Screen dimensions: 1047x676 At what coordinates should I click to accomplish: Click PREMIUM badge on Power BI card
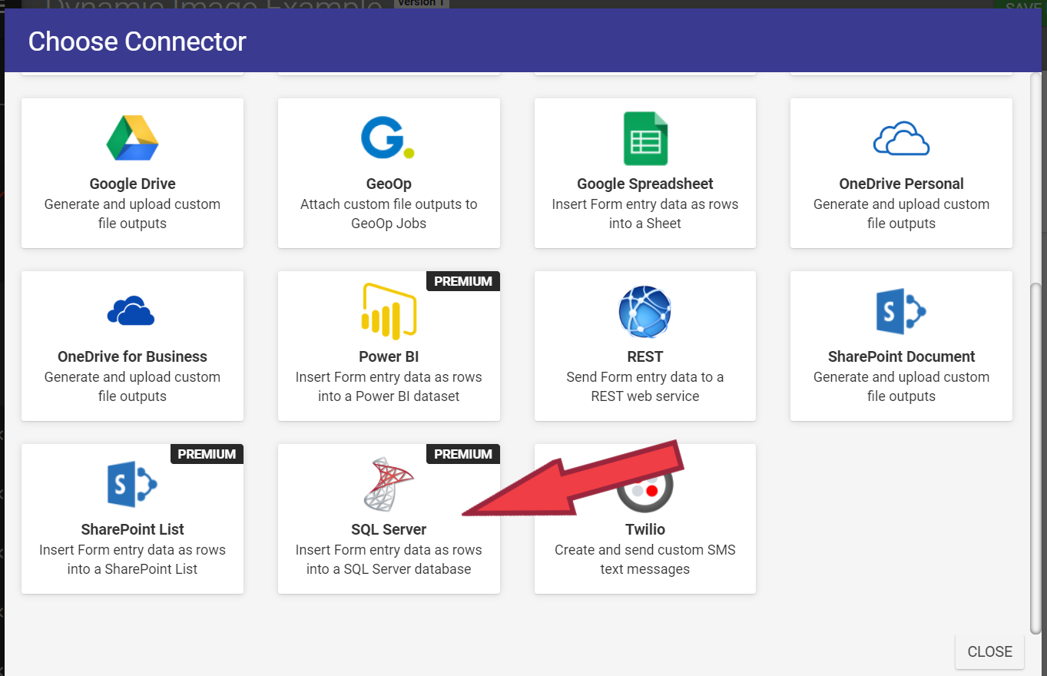click(x=463, y=281)
